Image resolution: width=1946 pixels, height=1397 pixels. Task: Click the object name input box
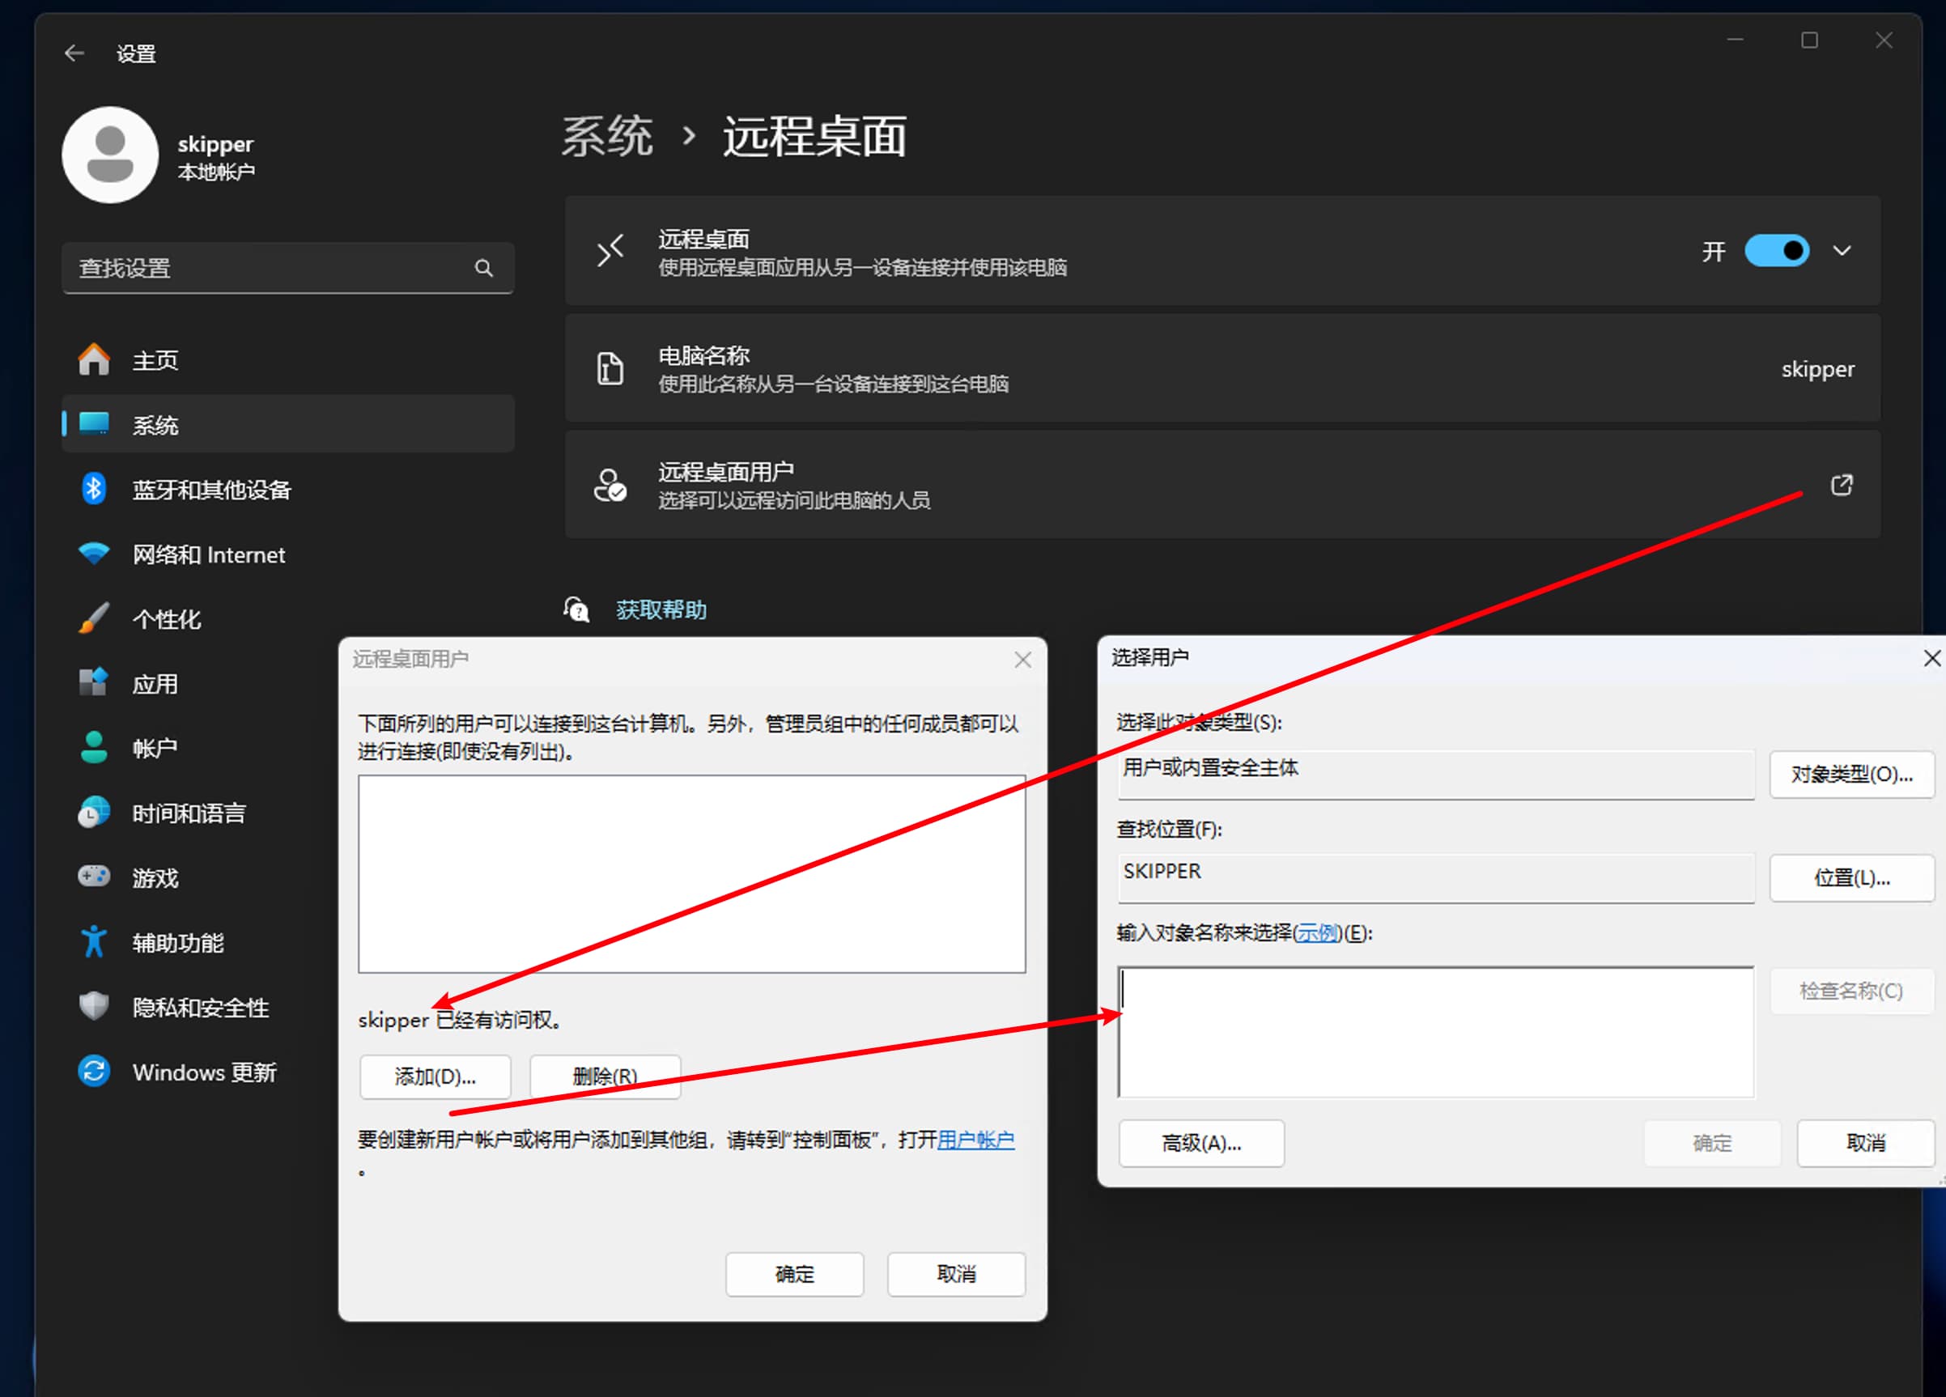1435,1032
